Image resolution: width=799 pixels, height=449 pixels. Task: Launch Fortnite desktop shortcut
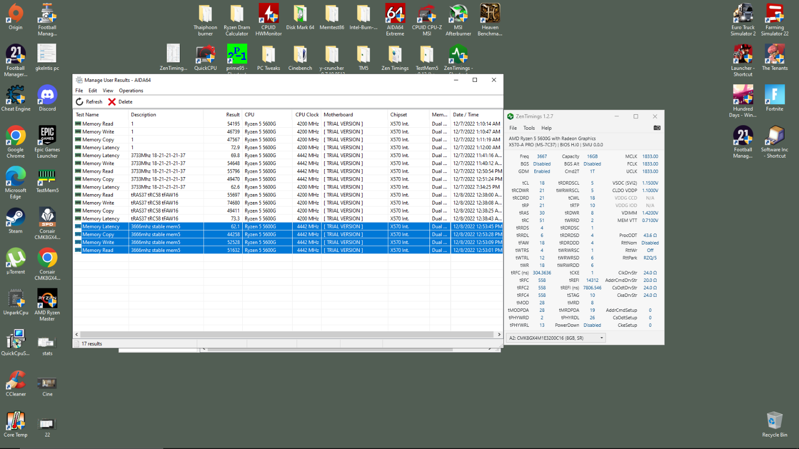pos(775,98)
